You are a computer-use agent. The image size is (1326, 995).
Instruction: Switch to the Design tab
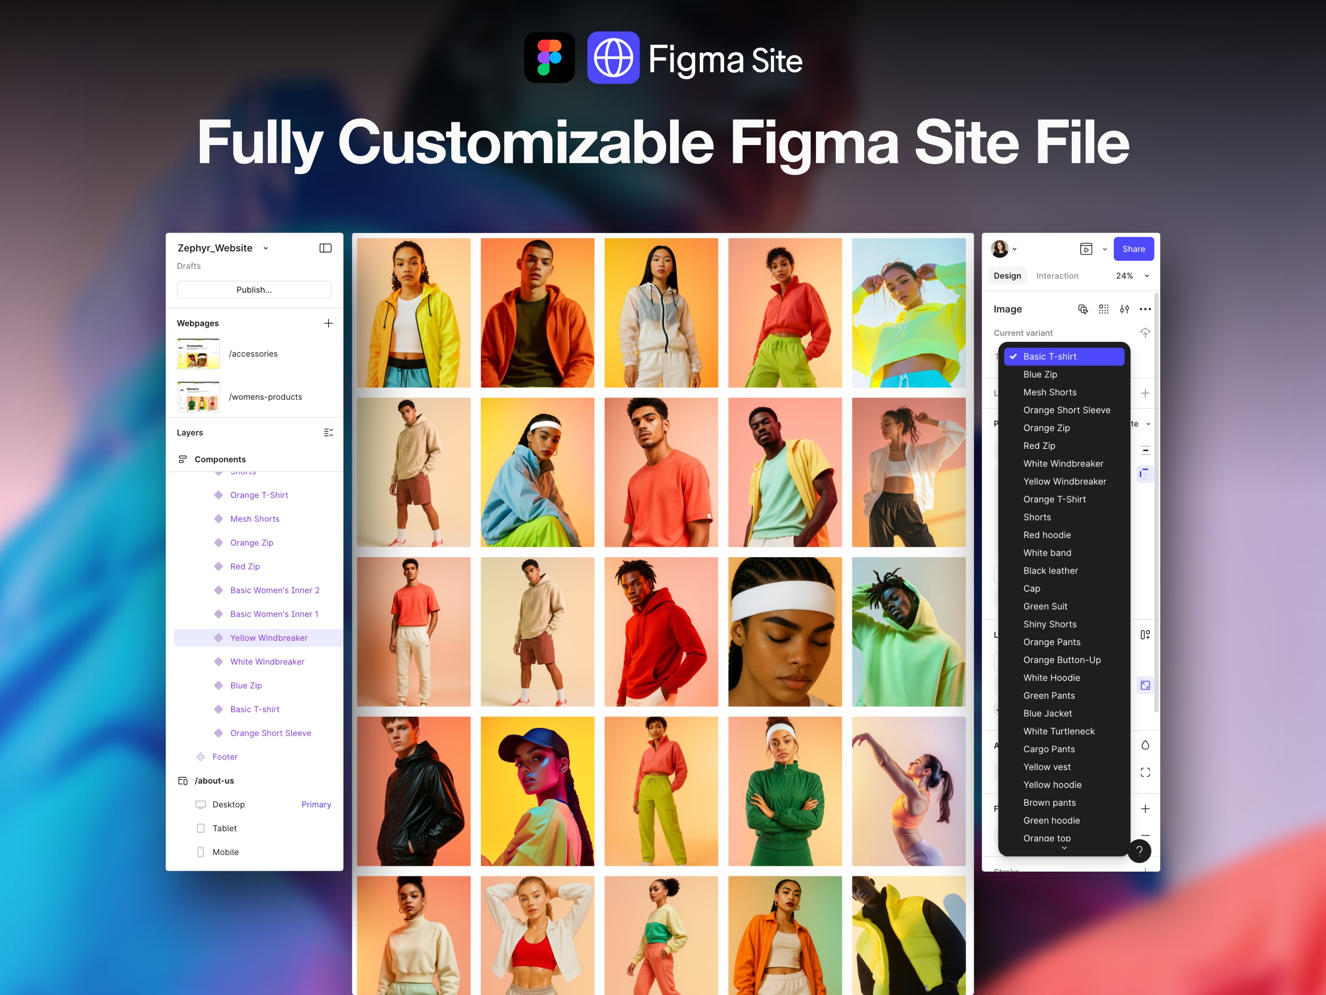pos(1007,276)
